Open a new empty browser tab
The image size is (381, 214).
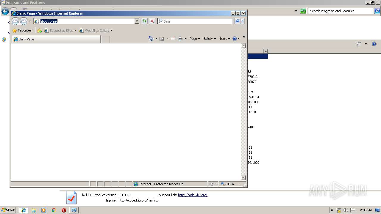[x=105, y=39]
